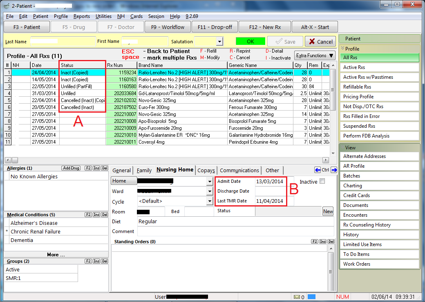Click the blue left Ctrl arrow

pos(318,170)
